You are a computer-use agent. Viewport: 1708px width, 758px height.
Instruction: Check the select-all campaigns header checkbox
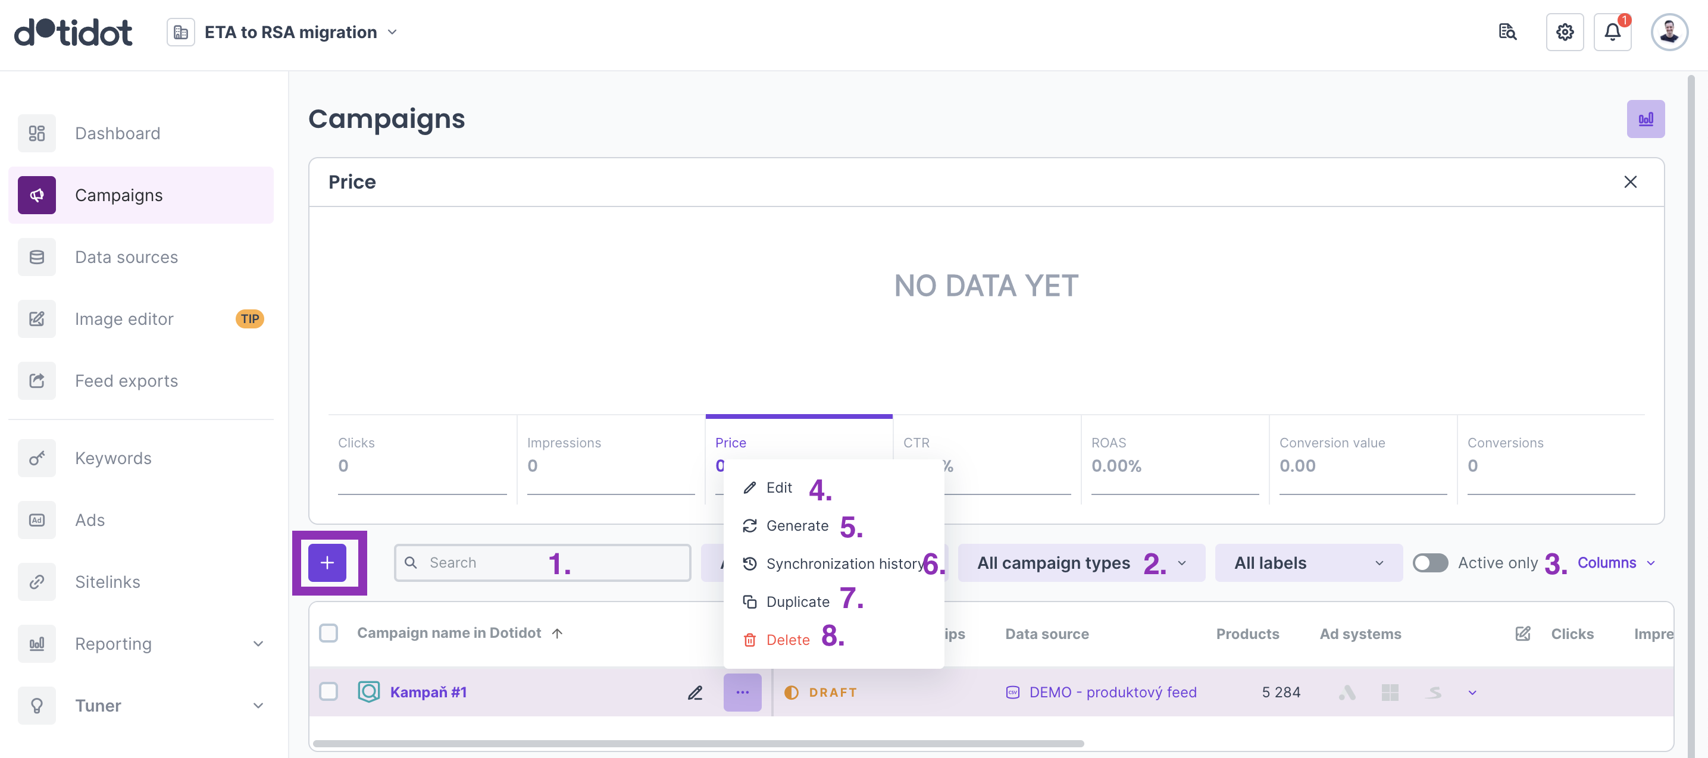tap(328, 632)
